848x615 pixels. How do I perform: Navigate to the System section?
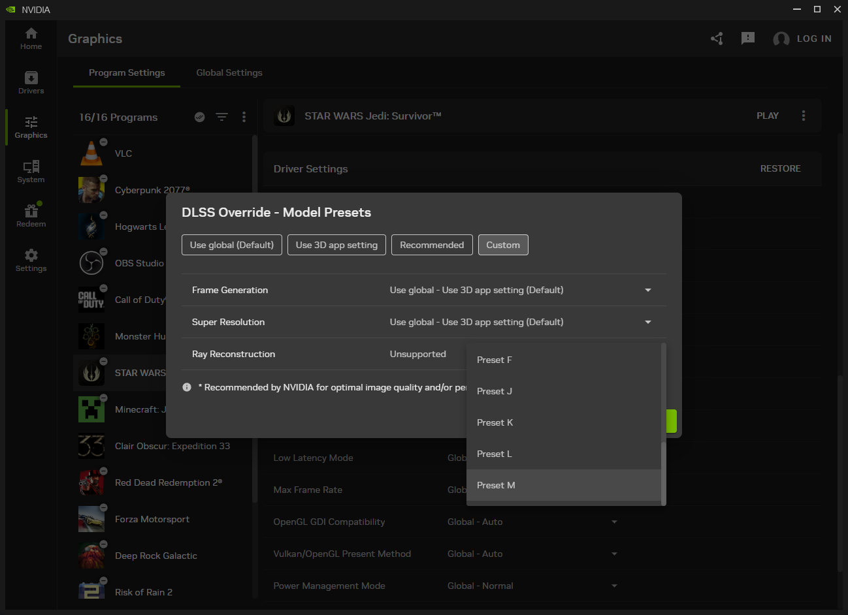tap(31, 172)
